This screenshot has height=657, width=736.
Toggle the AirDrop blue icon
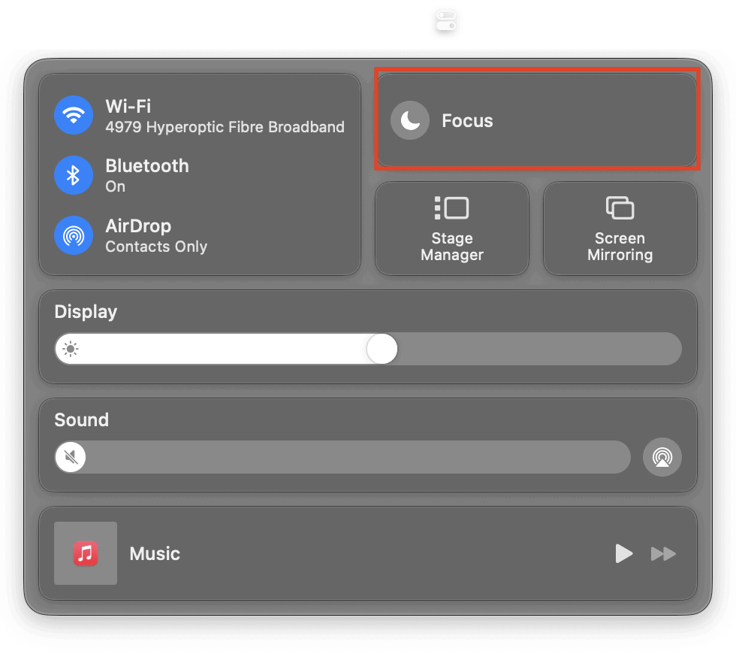(74, 235)
